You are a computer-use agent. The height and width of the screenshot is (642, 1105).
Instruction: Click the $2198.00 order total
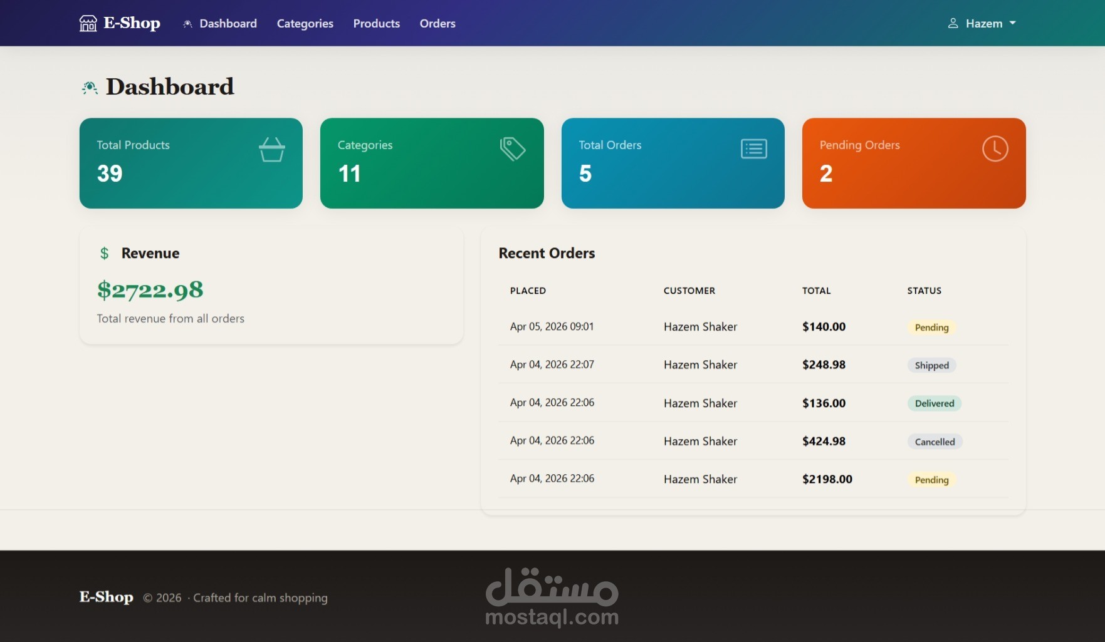(x=827, y=479)
